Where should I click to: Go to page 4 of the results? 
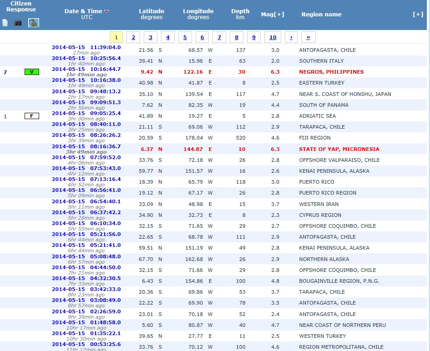click(x=168, y=37)
